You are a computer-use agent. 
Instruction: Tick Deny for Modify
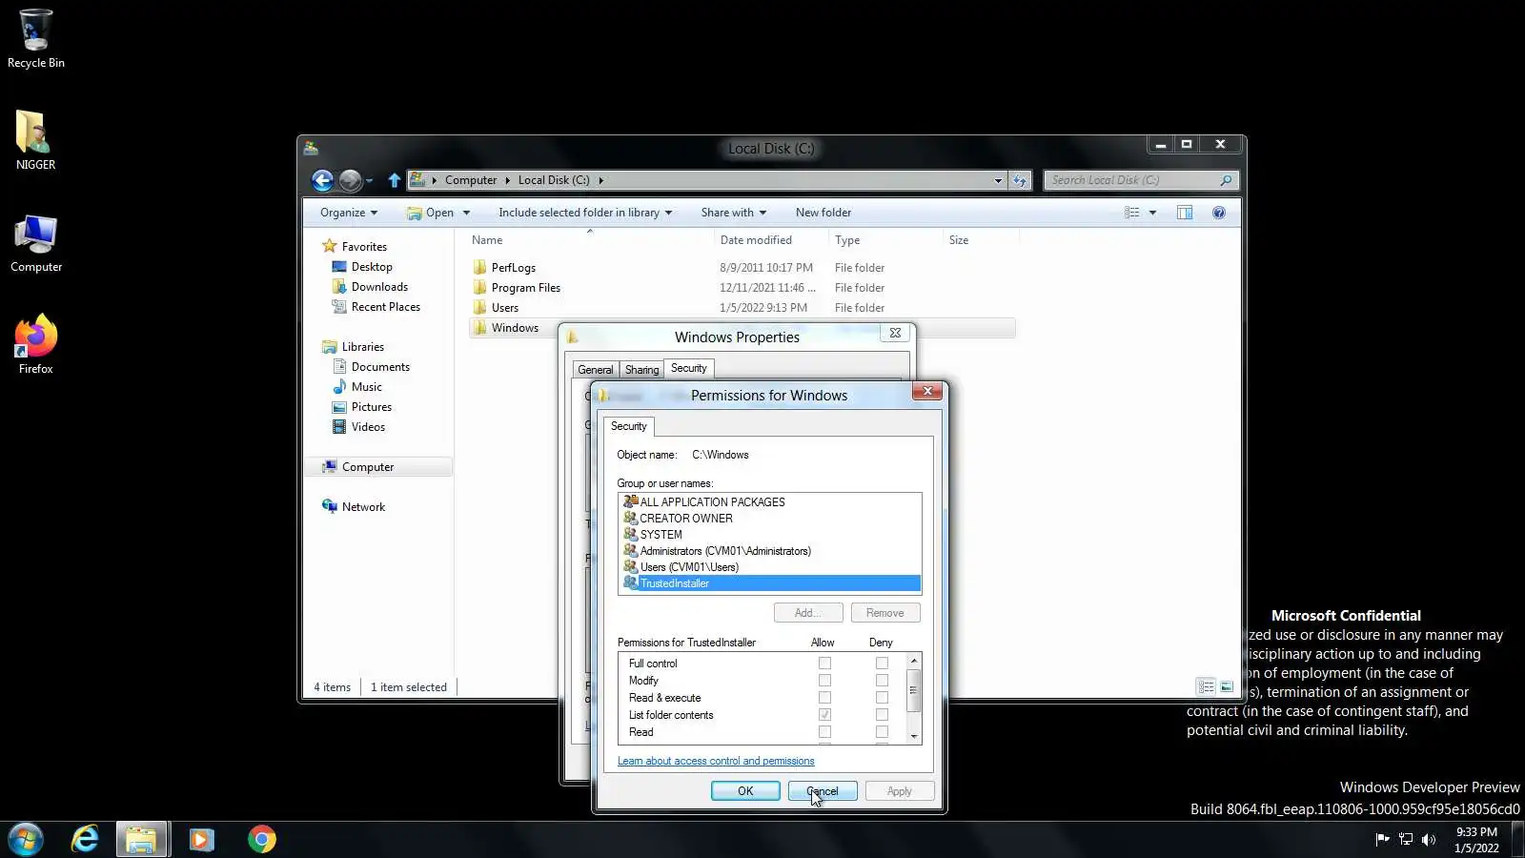(882, 681)
